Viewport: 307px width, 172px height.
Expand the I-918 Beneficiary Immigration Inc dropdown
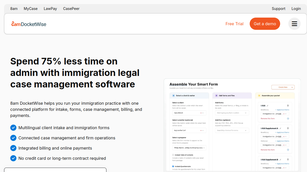(x=275, y=114)
